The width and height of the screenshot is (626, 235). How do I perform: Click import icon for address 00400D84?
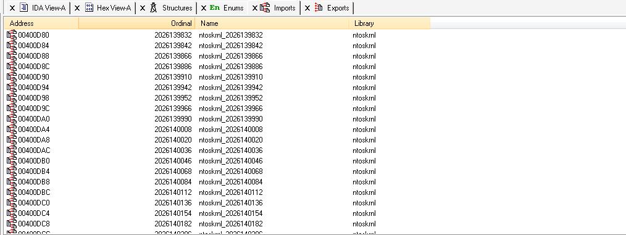pos(12,46)
